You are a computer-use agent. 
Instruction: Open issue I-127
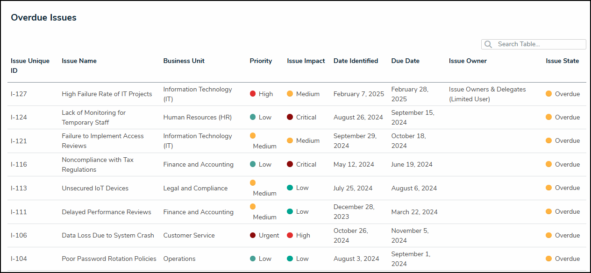point(19,94)
